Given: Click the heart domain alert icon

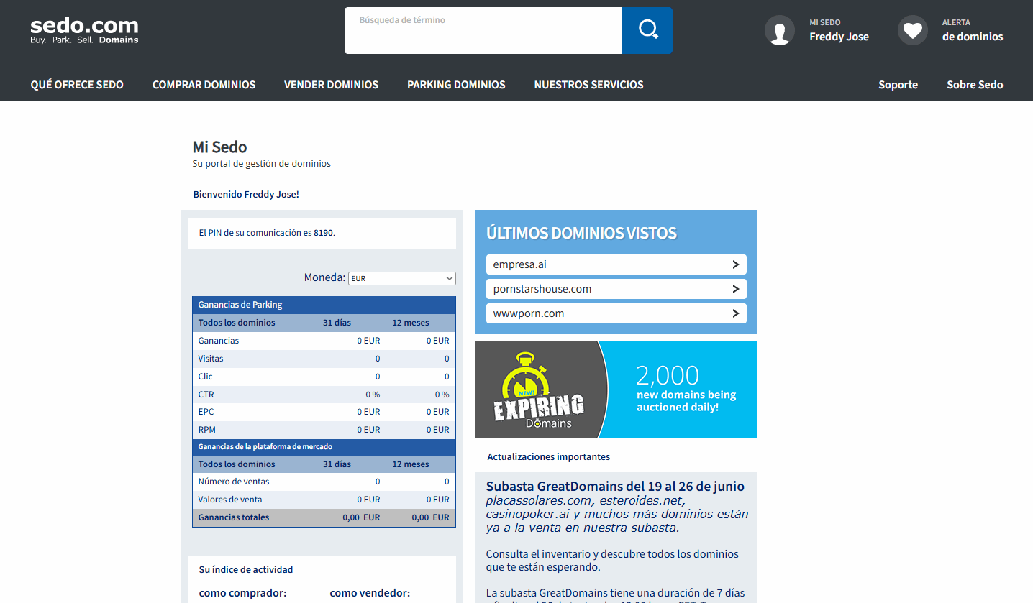Looking at the screenshot, I should (x=913, y=30).
